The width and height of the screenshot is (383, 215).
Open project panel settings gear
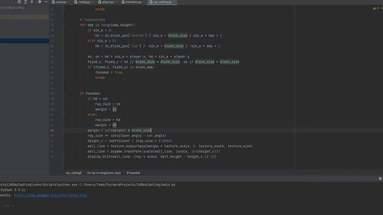(39, 2)
